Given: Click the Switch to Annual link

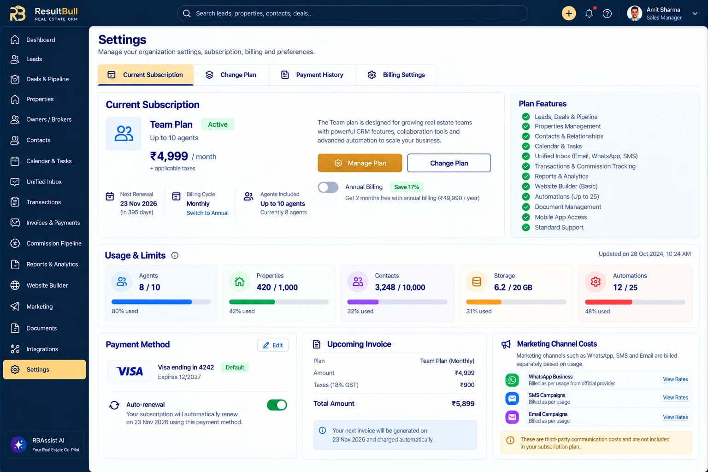Looking at the screenshot, I should (207, 213).
